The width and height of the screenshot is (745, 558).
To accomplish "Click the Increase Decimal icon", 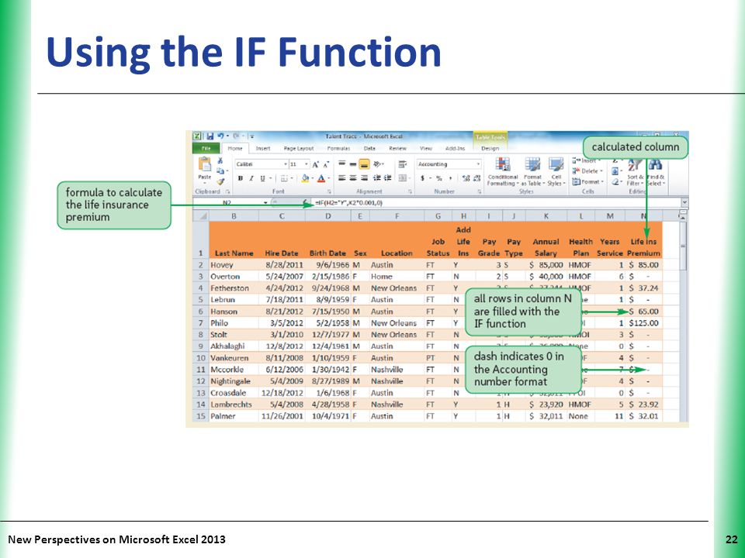I will (x=466, y=178).
